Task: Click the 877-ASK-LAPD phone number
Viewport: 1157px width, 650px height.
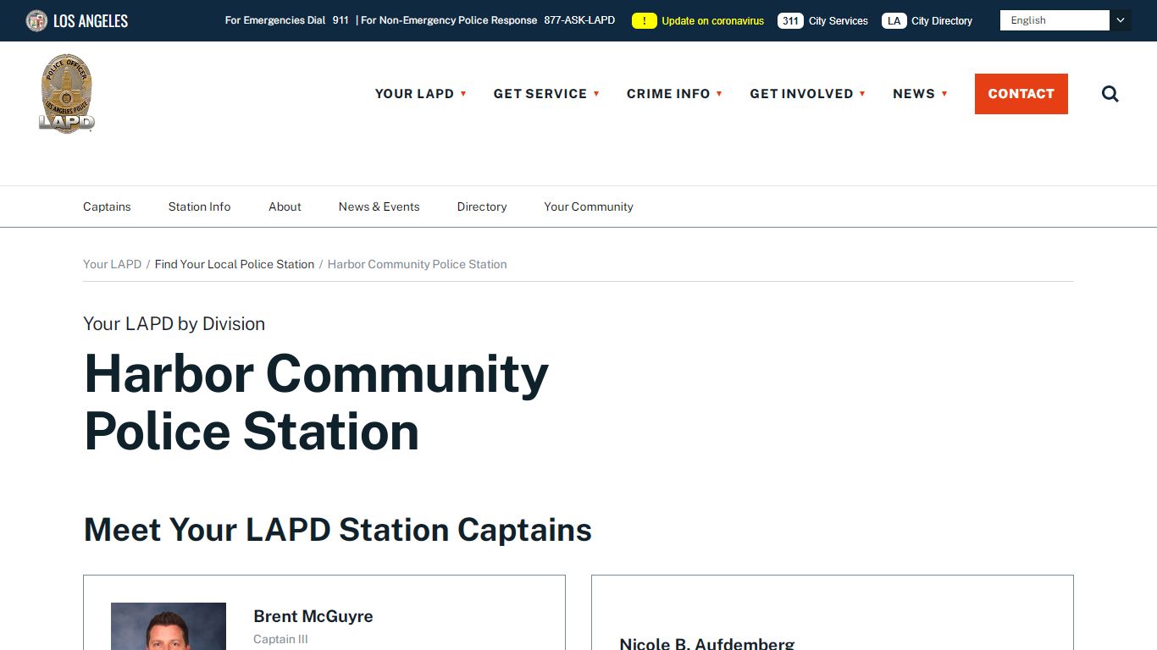Action: (579, 20)
